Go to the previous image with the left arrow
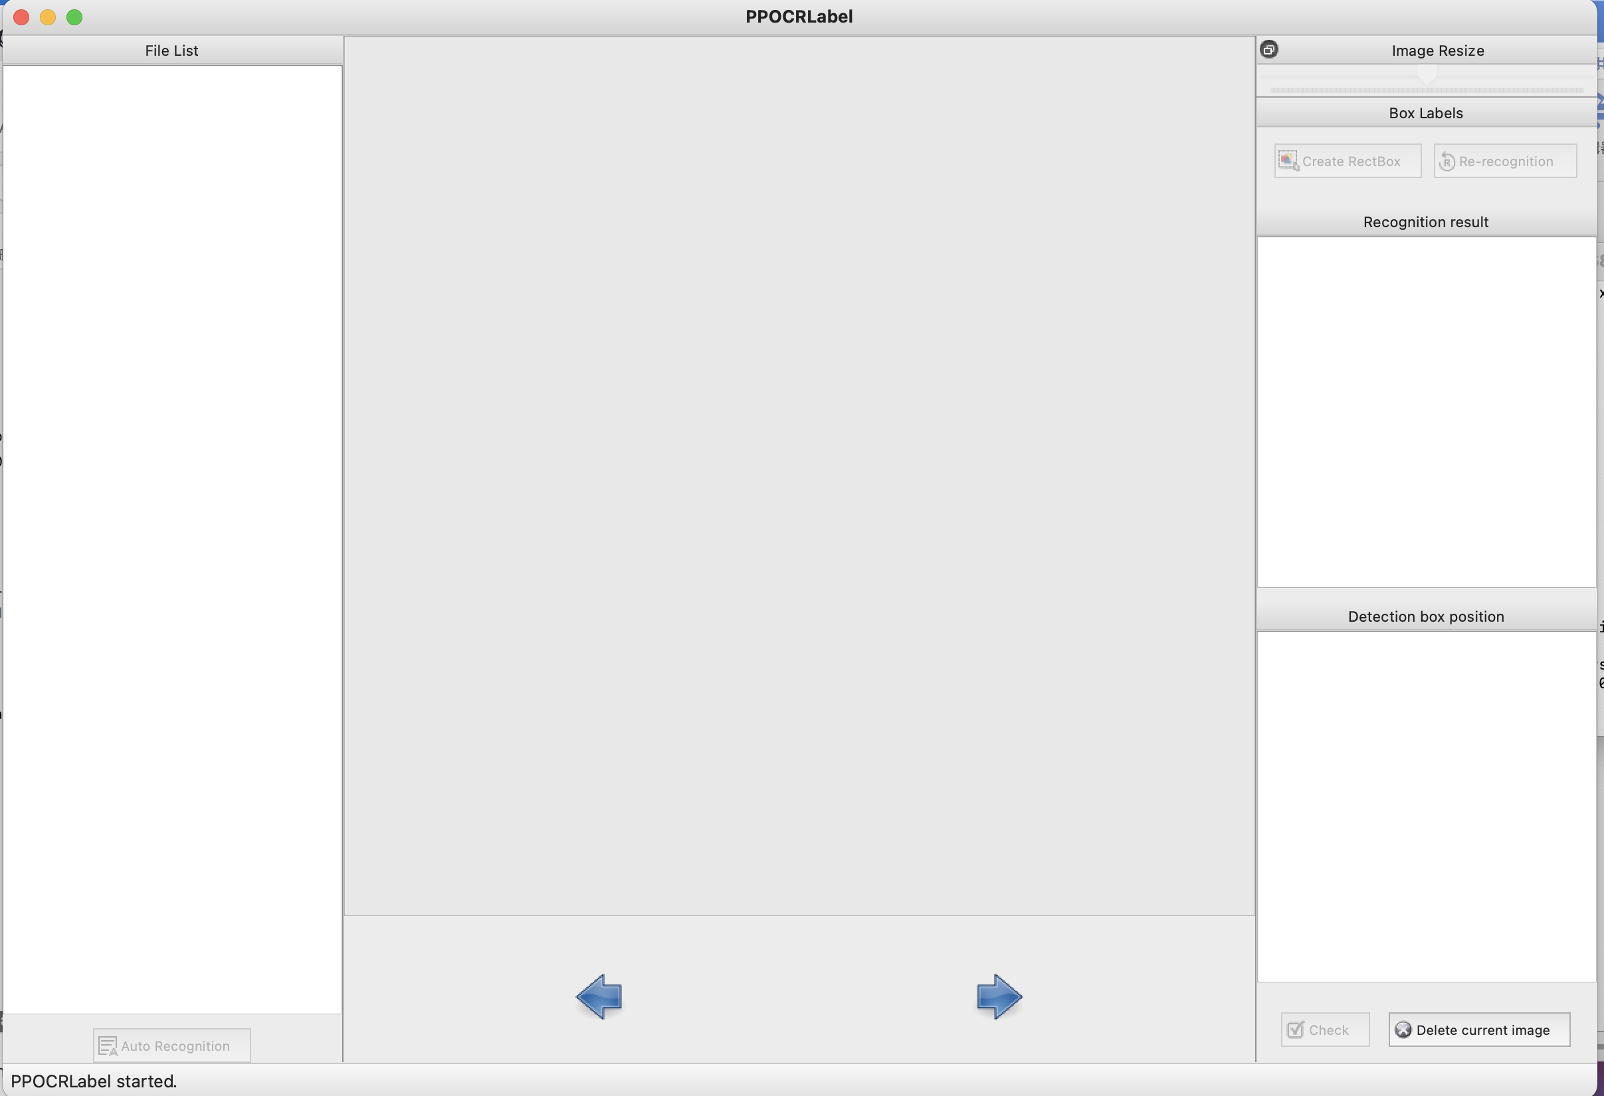Image resolution: width=1604 pixels, height=1096 pixels. 599,996
